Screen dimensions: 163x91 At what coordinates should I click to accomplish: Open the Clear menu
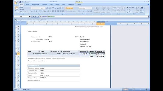click(x=129, y=12)
